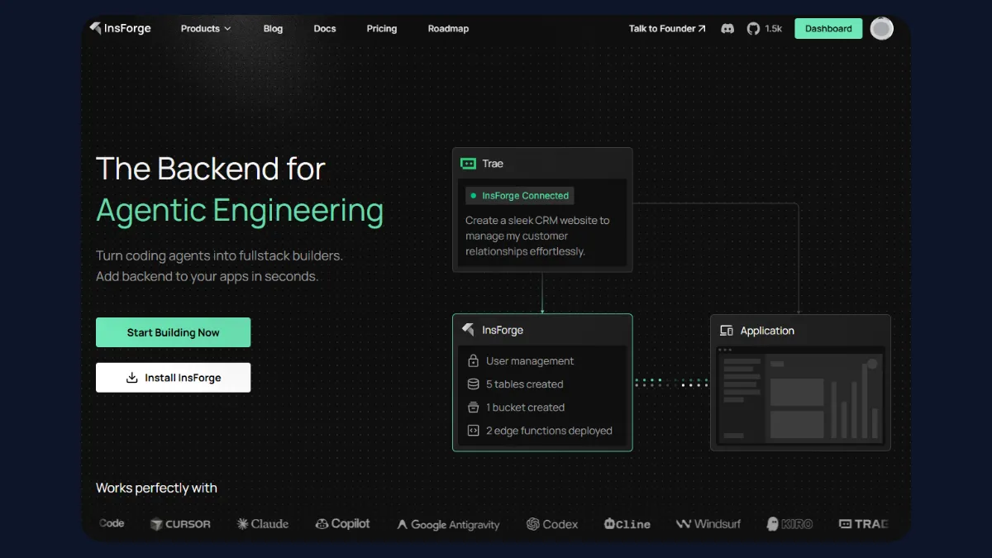Select the Cursor logo in the partner row
The width and height of the screenshot is (992, 558).
180,523
